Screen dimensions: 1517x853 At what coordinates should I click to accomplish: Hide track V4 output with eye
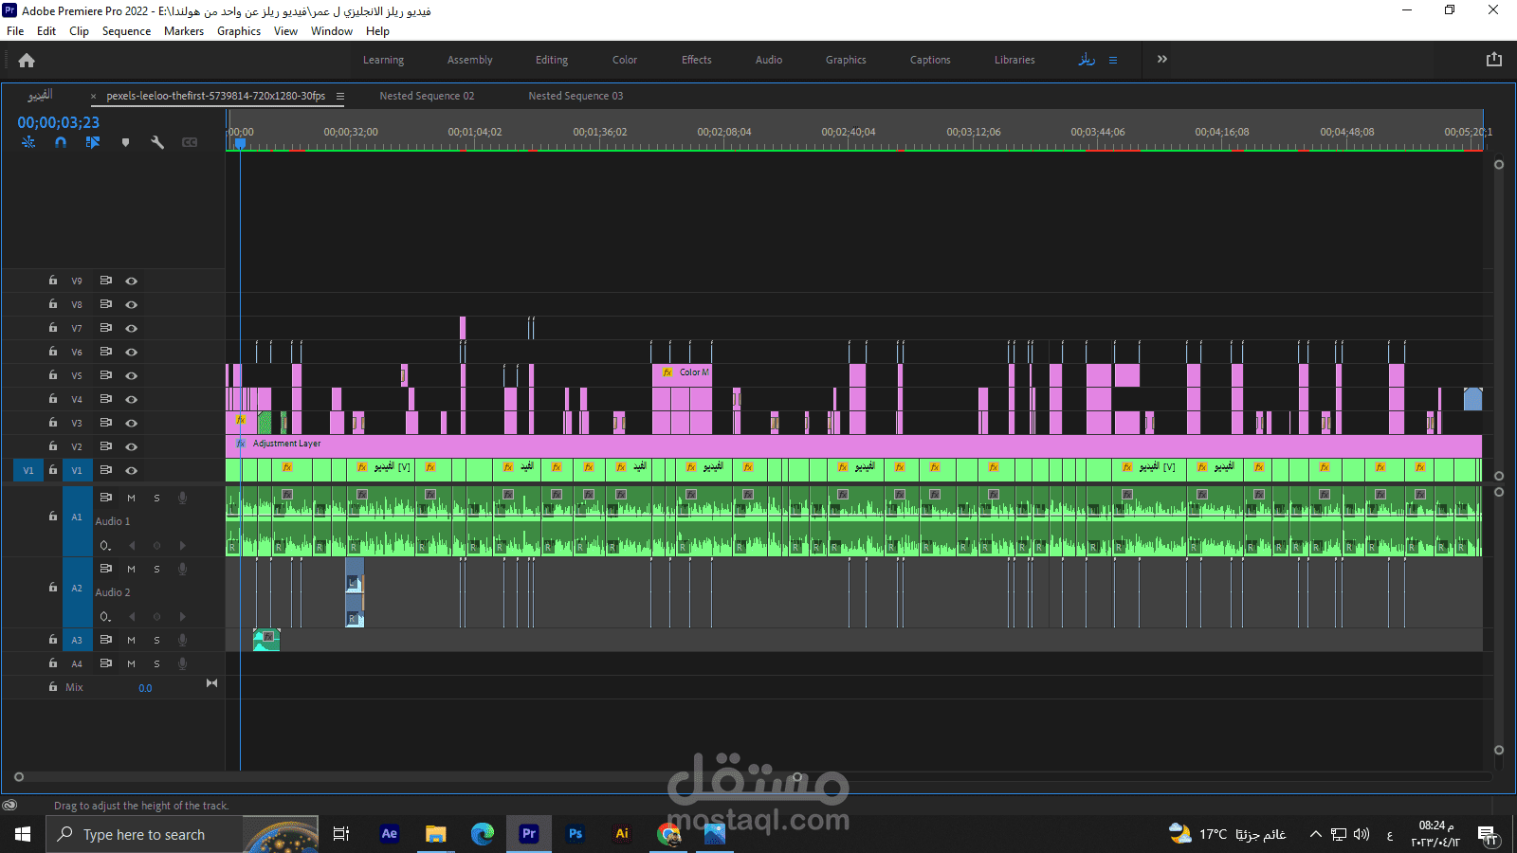click(132, 400)
